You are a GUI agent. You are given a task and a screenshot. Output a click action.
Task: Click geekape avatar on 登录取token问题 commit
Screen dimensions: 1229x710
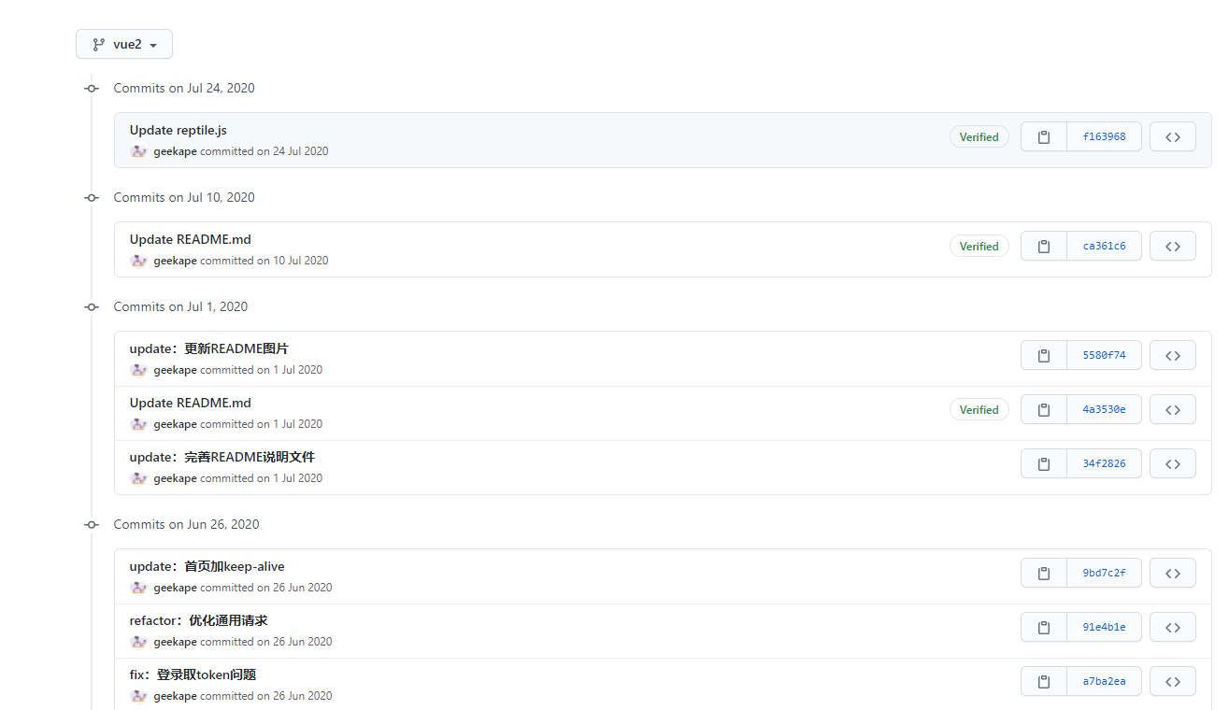(138, 696)
